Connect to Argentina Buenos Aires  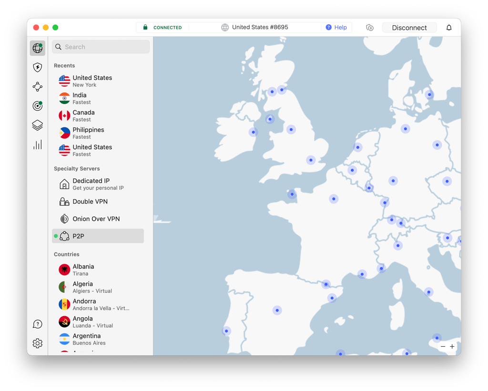98,340
